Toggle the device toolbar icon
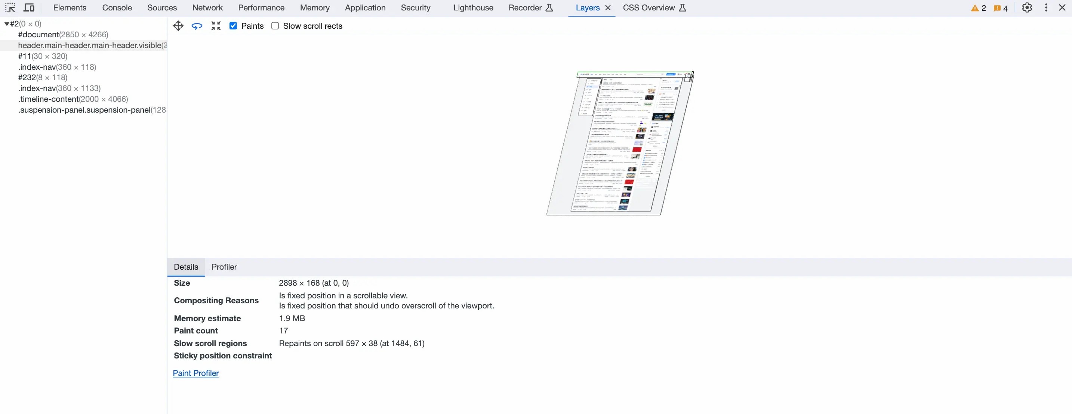The image size is (1072, 414). 29,7
